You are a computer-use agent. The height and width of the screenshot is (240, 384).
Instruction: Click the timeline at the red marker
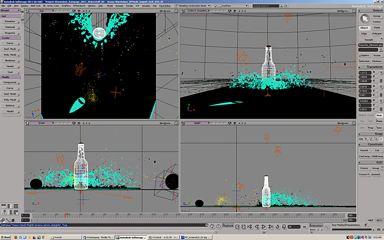click(65, 215)
